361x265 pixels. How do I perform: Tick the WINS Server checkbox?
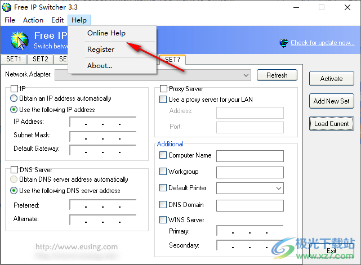click(x=163, y=219)
